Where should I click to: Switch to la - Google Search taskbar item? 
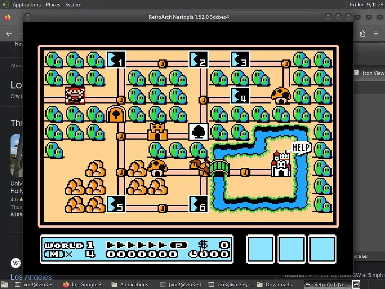(84, 284)
